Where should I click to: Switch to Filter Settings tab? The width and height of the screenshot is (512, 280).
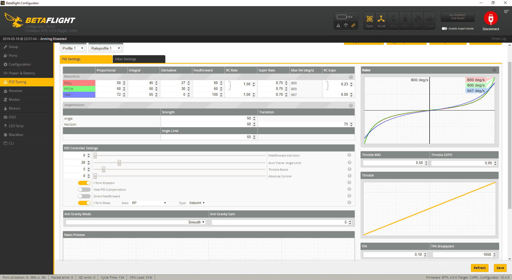pos(139,59)
